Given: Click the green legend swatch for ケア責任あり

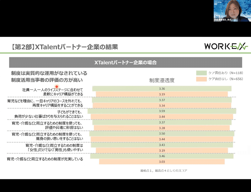Looking at the screenshot, I should coord(201,73).
